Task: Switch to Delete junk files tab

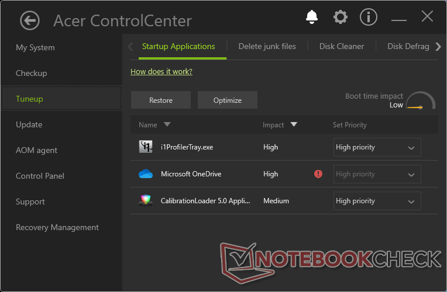Action: tap(267, 46)
